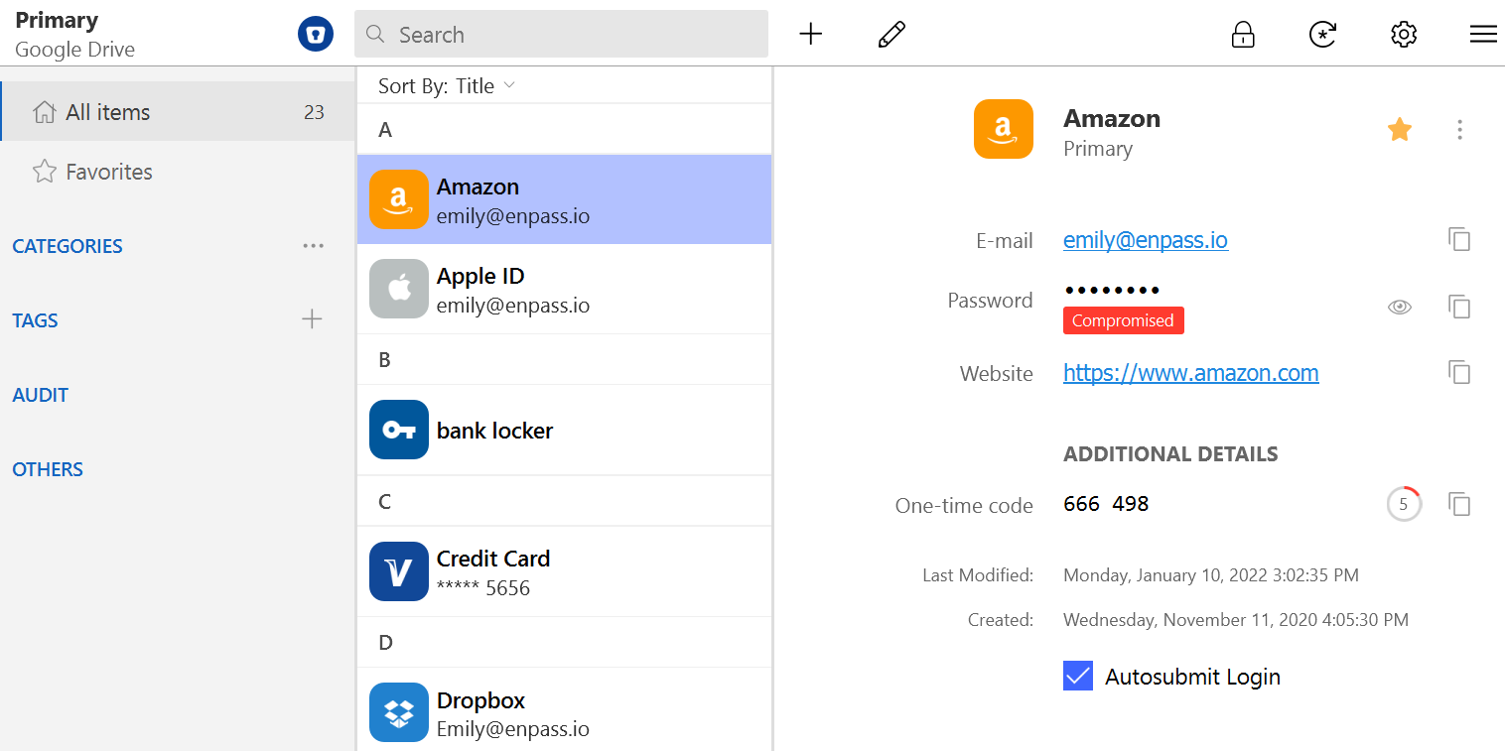Screen dimensions: 1505x751
Task: Click the masked password dots
Action: click(x=1113, y=291)
